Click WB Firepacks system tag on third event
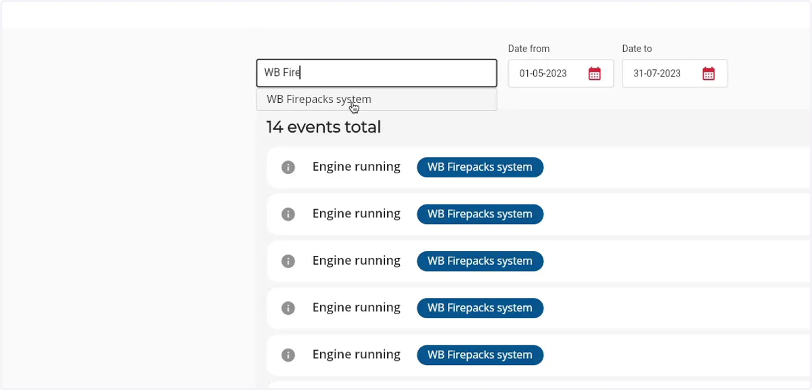The width and height of the screenshot is (812, 390). point(480,261)
